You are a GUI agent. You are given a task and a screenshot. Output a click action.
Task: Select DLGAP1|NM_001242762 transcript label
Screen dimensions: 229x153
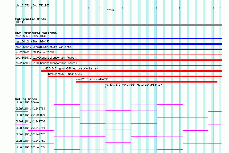pyautogui.click(x=30, y=134)
